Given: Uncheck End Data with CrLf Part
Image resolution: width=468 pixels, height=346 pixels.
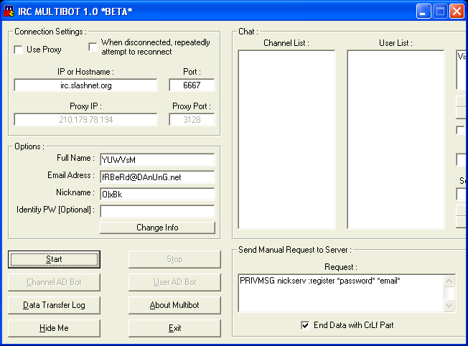Looking at the screenshot, I should tap(306, 325).
